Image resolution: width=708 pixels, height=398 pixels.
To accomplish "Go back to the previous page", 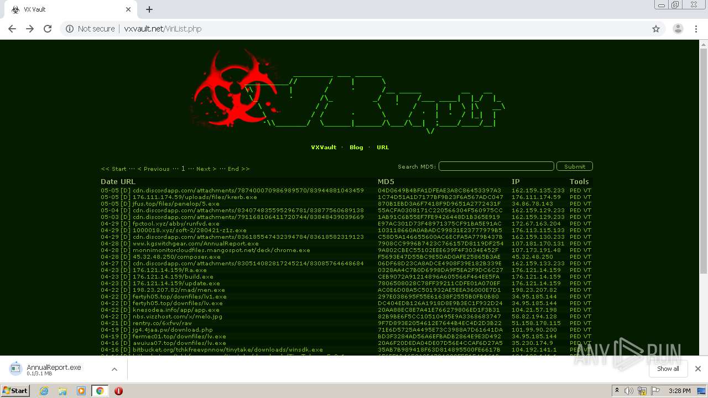I will pos(12,29).
